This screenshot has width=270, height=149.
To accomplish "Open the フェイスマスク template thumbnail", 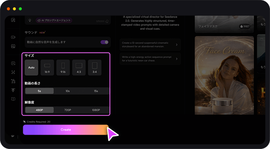I will coord(224,24).
